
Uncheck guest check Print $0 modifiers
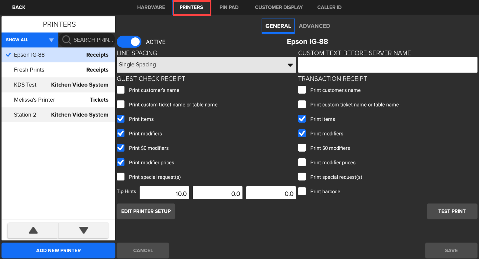click(121, 148)
